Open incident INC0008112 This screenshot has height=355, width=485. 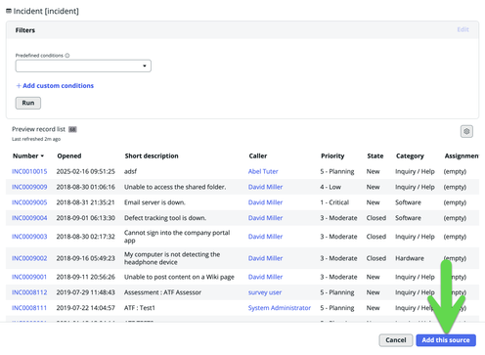[29, 292]
